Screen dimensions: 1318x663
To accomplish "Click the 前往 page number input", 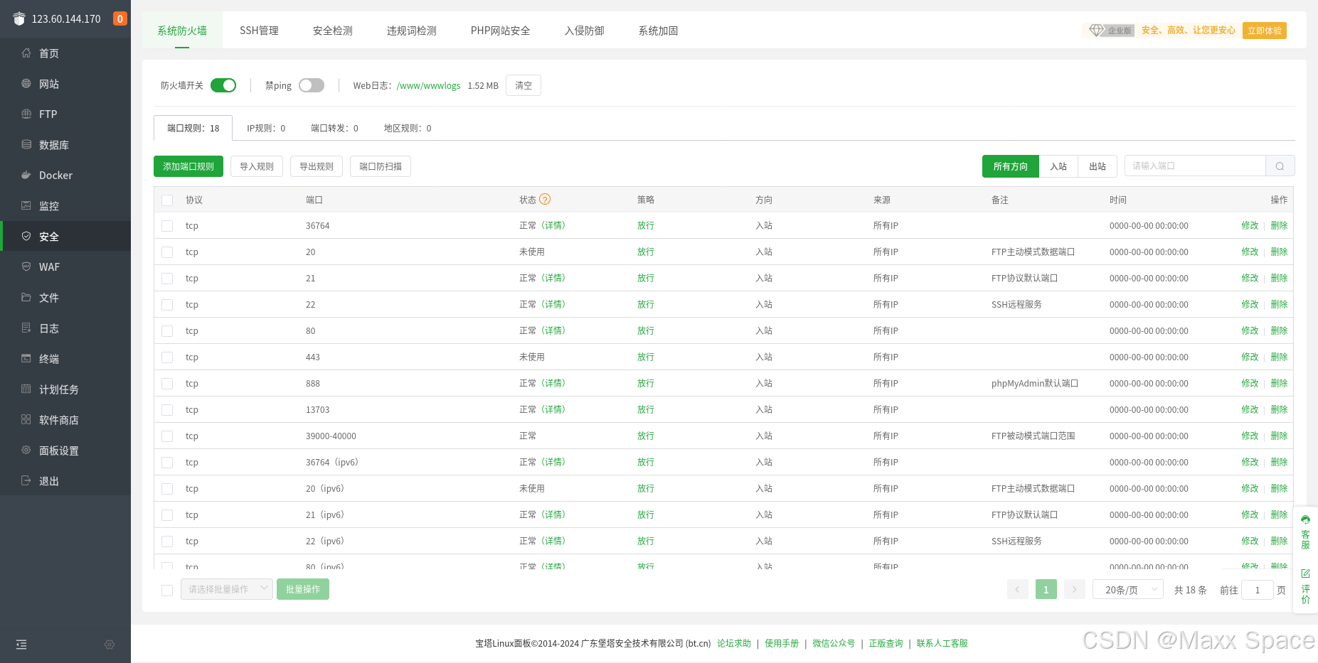I will tap(1258, 590).
